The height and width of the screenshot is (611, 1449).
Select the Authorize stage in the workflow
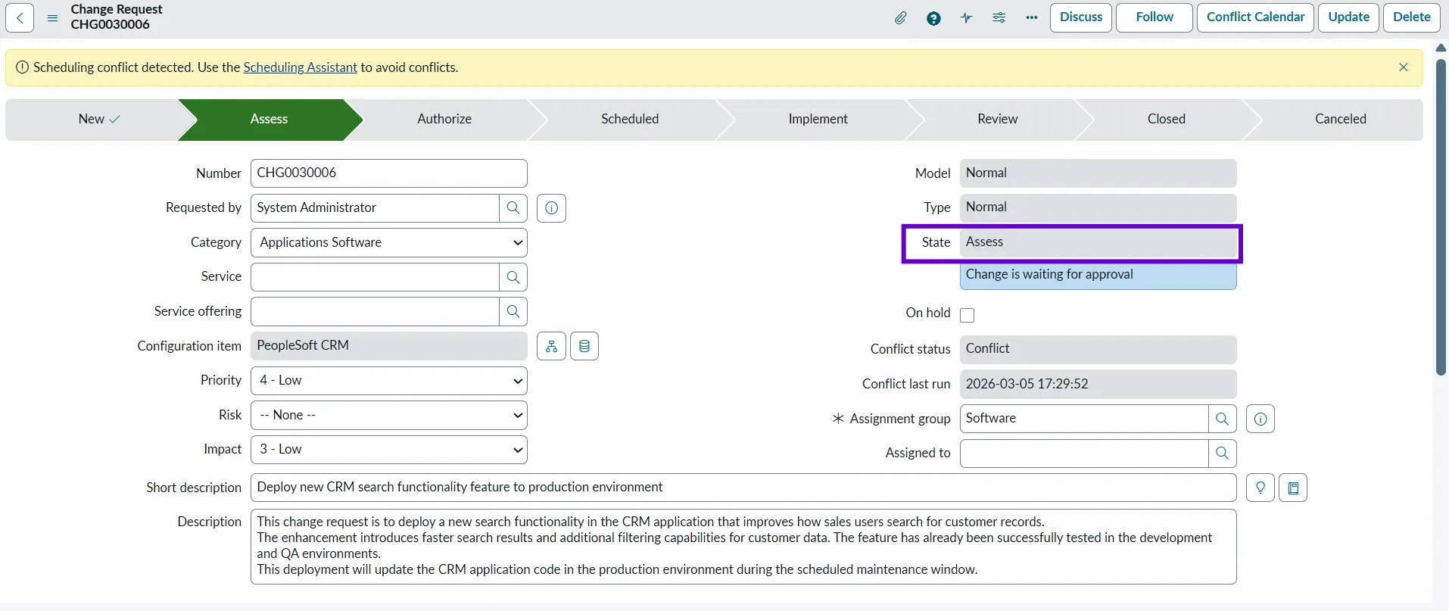[444, 119]
